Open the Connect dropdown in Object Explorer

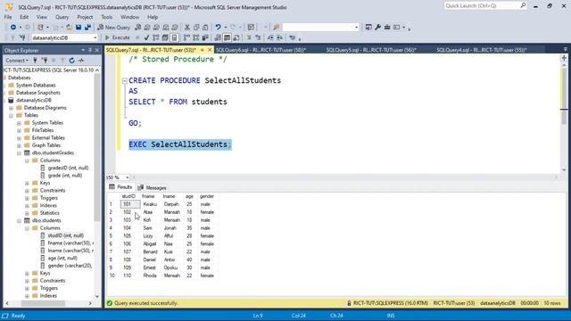tap(17, 61)
